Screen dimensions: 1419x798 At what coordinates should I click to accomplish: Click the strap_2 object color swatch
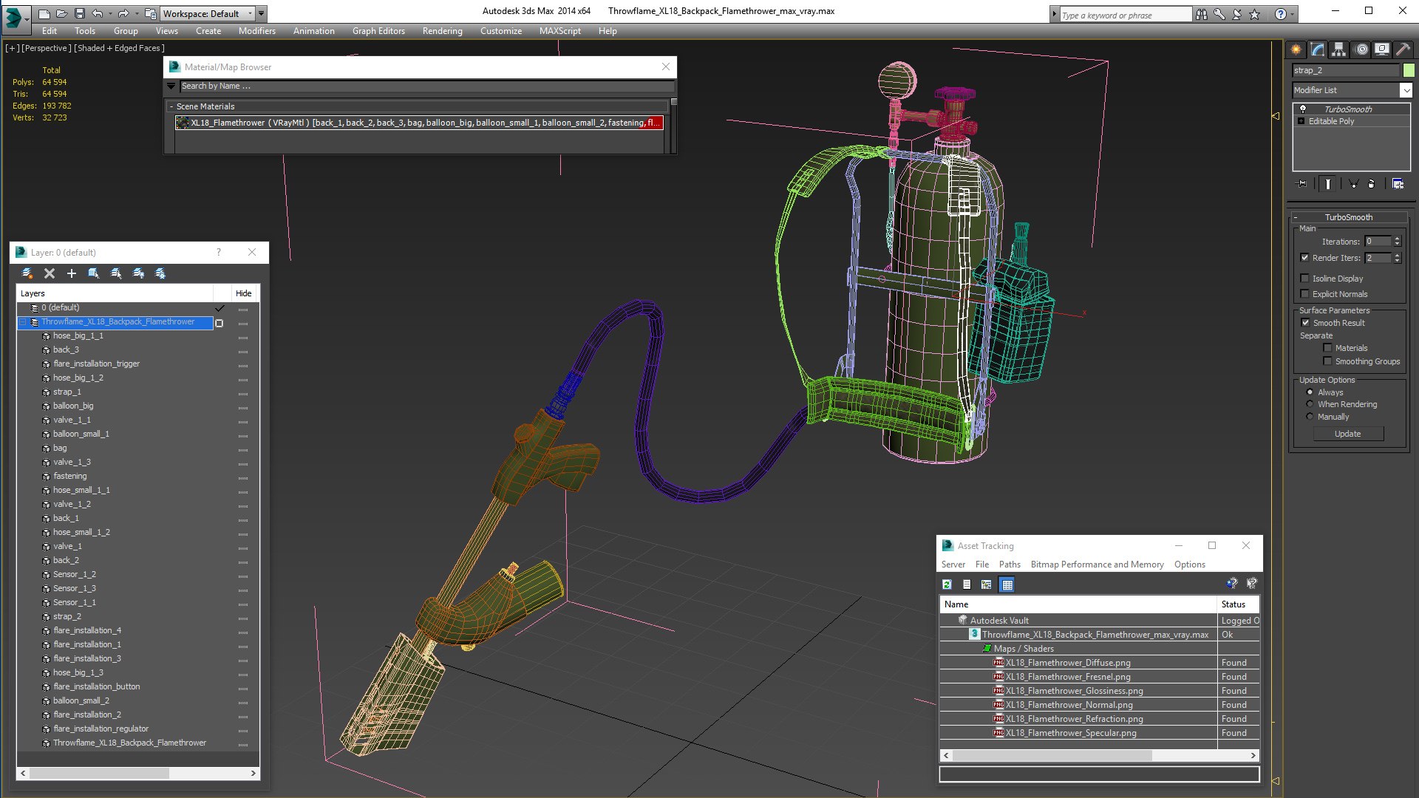1409,70
